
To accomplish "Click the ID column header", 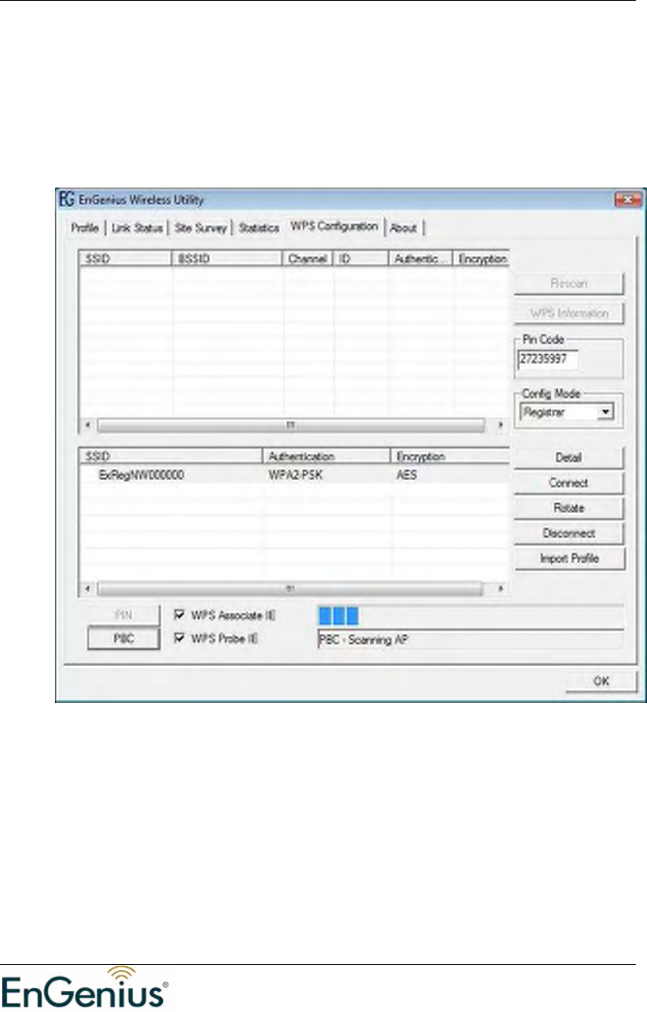I will pos(361,259).
